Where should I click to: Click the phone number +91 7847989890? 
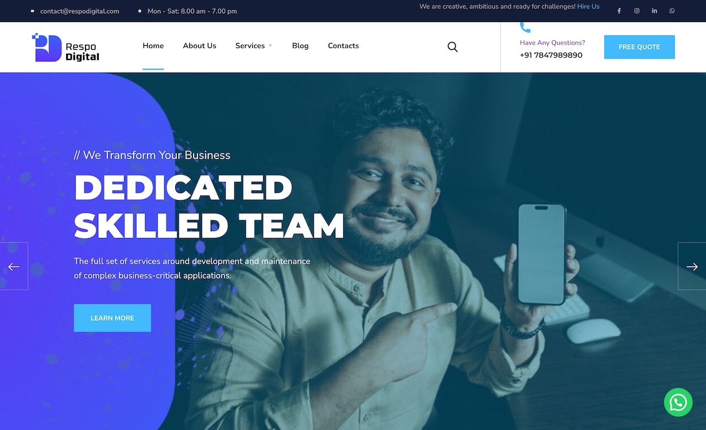coord(551,55)
